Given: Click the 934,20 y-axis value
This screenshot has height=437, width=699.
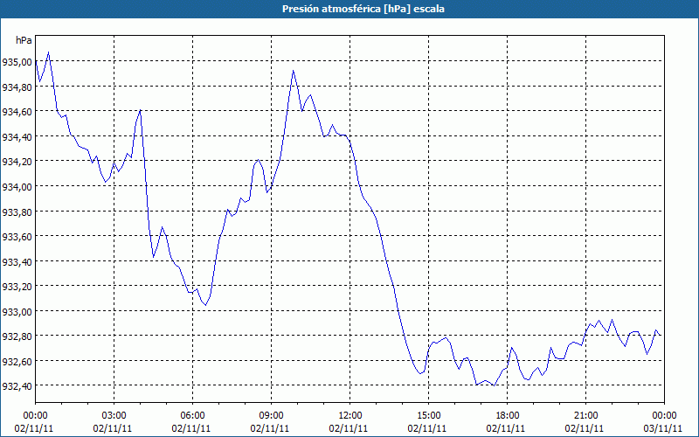Looking at the screenshot, I should (x=17, y=162).
